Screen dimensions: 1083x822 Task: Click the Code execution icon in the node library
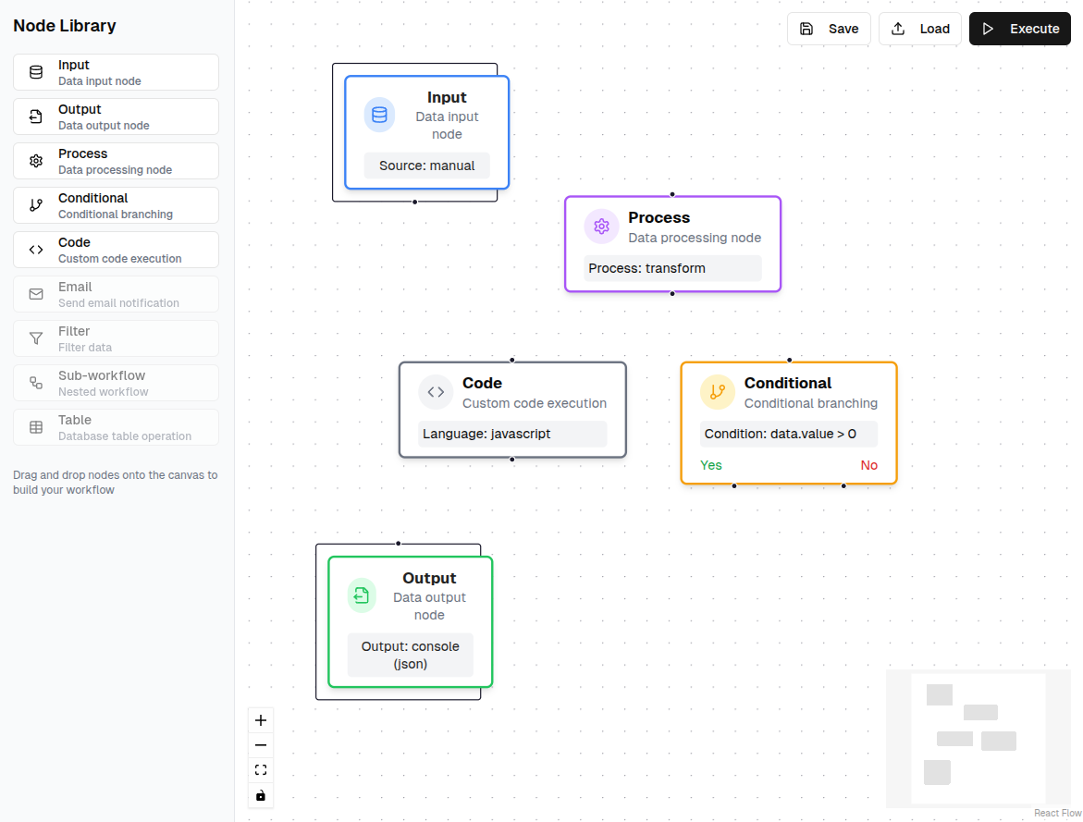click(x=35, y=249)
